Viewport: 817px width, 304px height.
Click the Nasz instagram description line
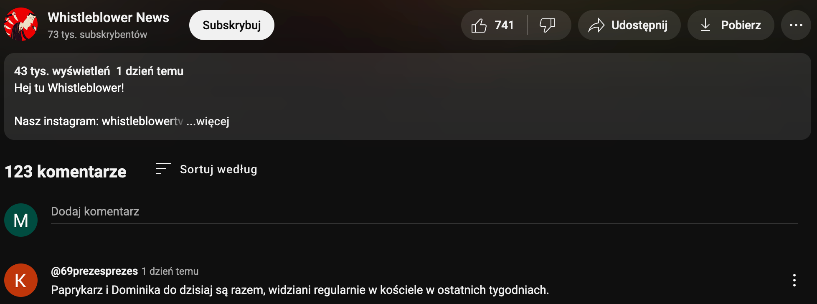tap(99, 122)
